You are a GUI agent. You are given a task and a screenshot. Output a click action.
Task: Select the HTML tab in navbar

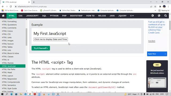click(x=11, y=16)
